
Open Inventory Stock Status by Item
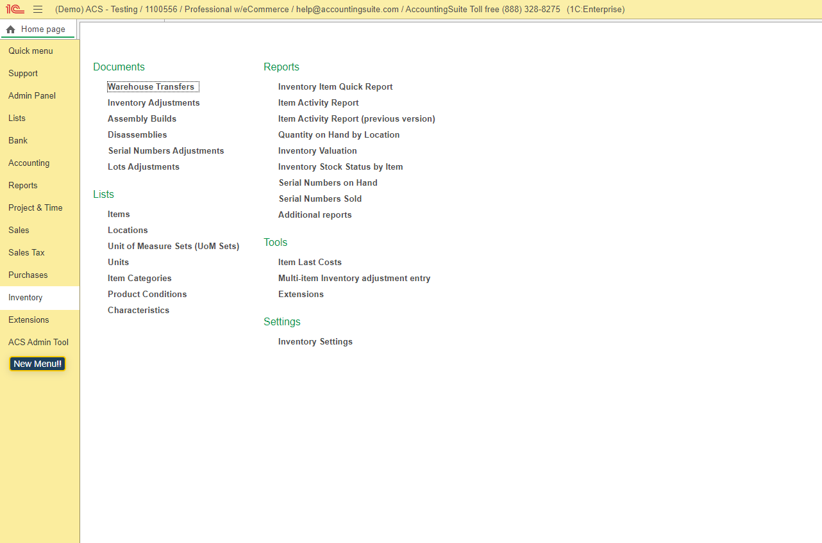(340, 167)
